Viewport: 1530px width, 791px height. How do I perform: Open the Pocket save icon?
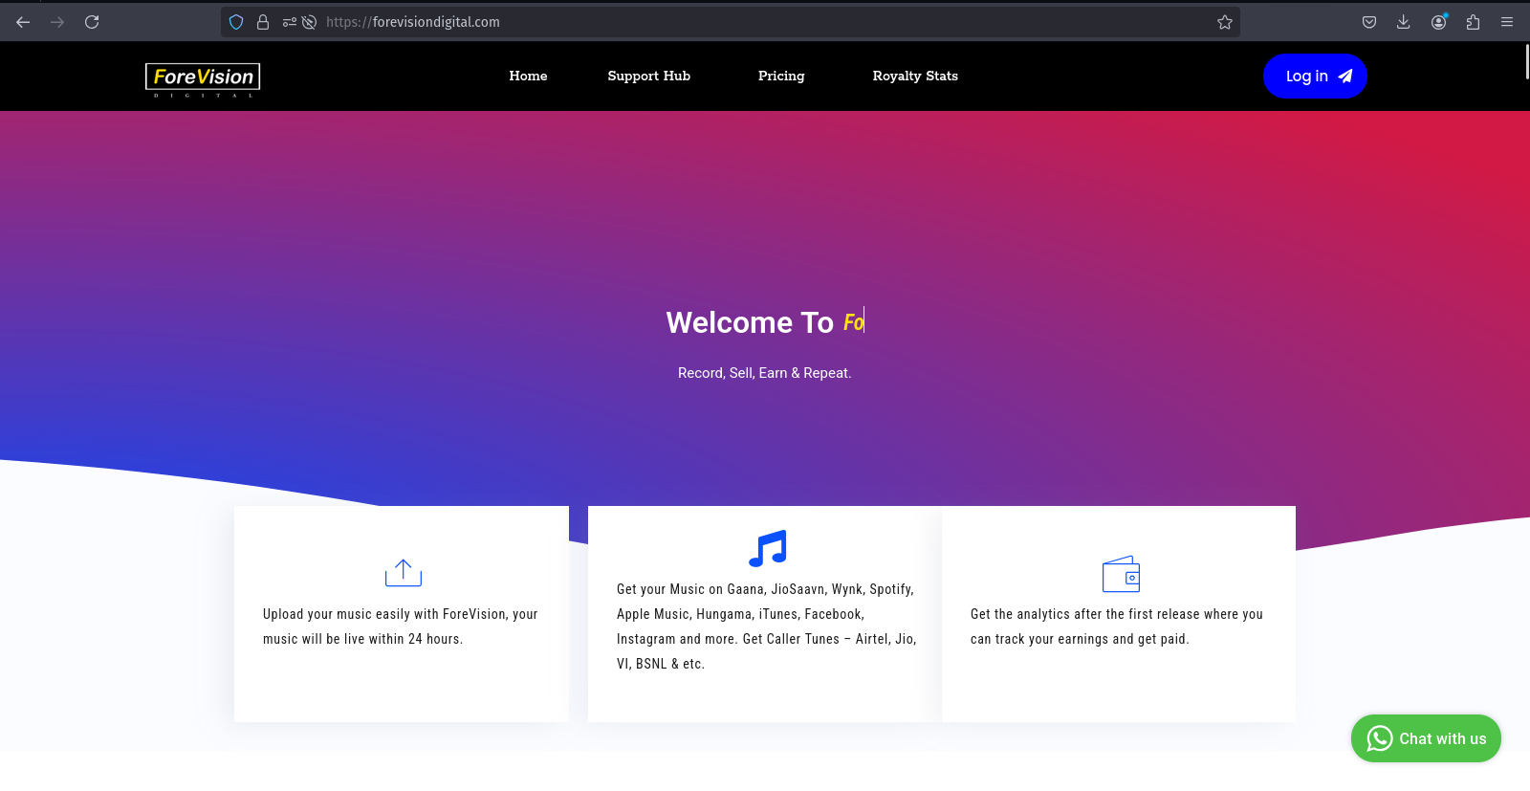[x=1369, y=22]
